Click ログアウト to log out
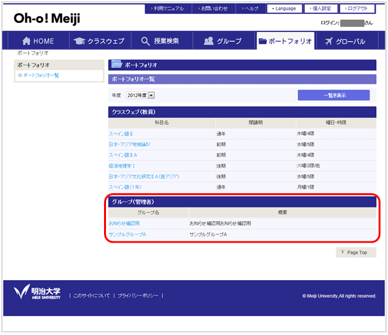This screenshot has height=335, width=388. (357, 9)
